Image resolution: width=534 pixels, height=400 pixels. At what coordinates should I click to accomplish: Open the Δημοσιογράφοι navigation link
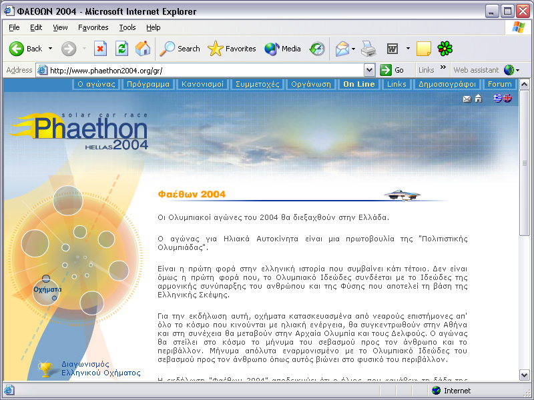pos(447,85)
